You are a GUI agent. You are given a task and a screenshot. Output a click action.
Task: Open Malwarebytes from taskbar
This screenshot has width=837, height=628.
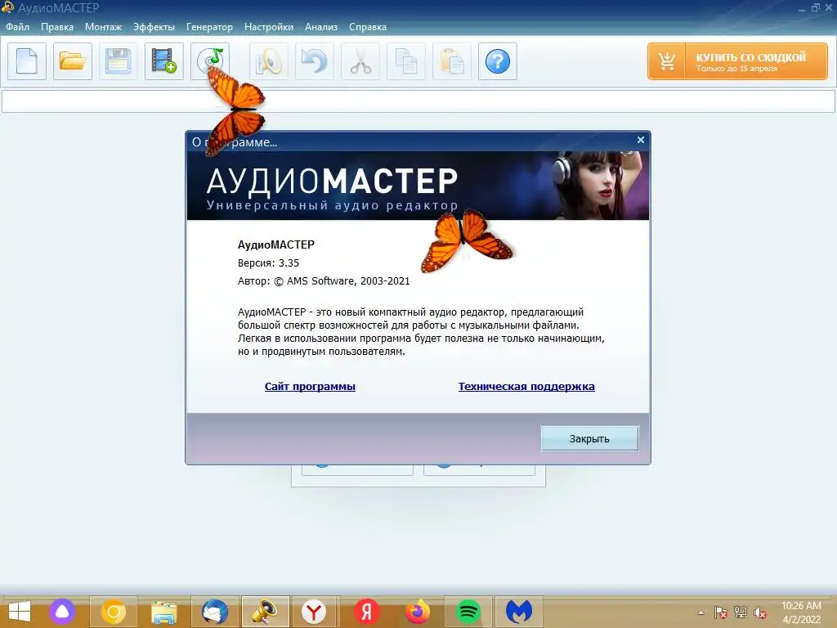[519, 612]
